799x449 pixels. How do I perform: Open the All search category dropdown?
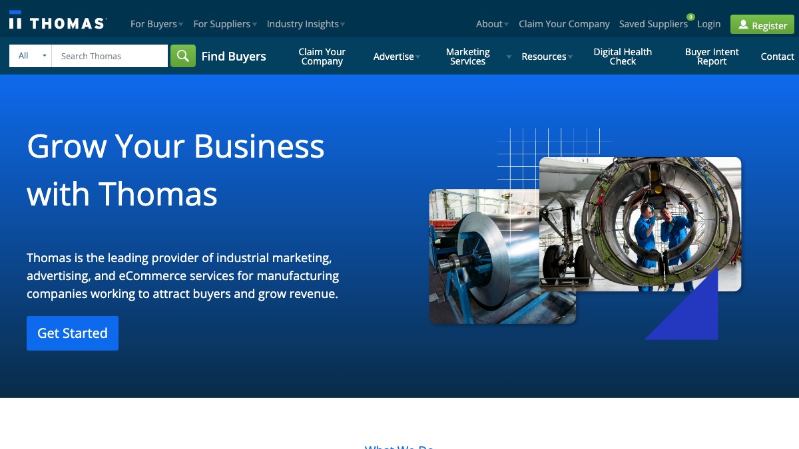point(31,56)
